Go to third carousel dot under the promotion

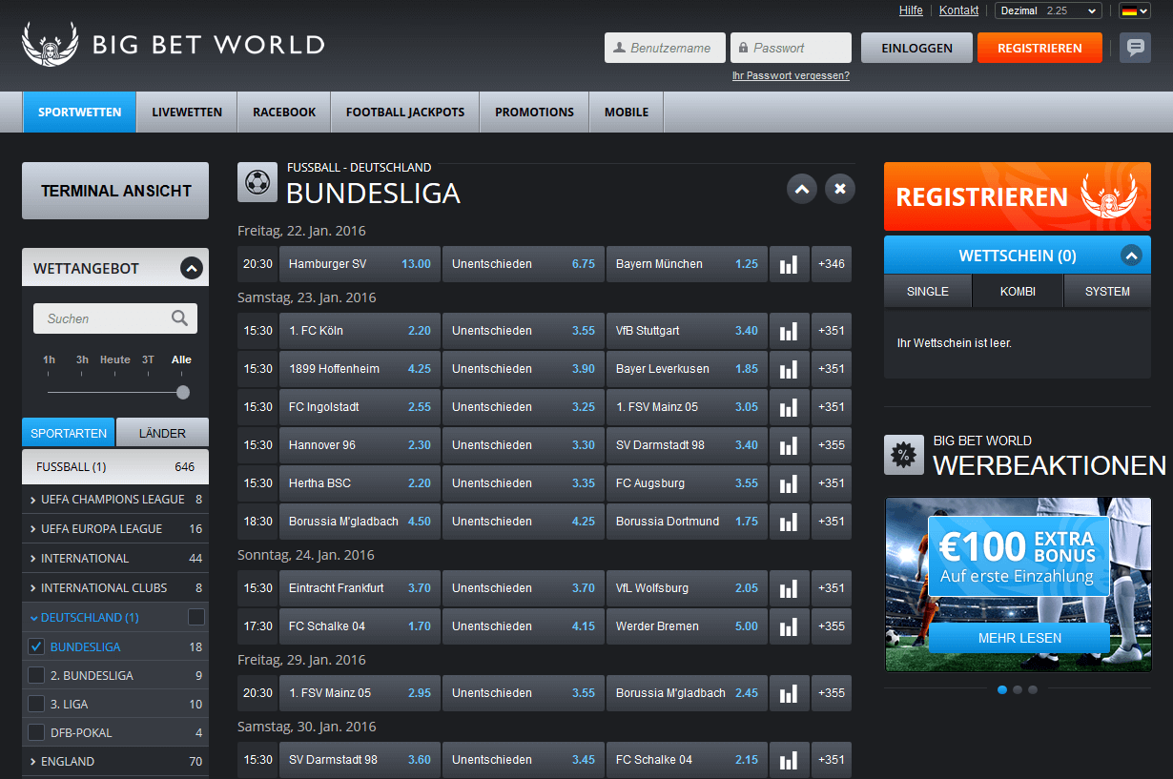point(1033,689)
